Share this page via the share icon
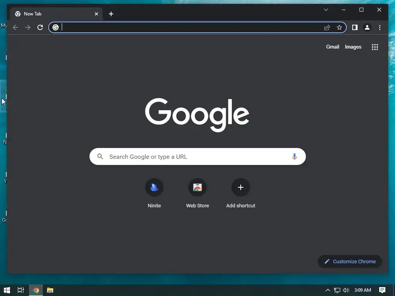 click(x=327, y=27)
